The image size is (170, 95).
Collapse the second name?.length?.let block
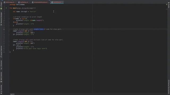[9, 41]
